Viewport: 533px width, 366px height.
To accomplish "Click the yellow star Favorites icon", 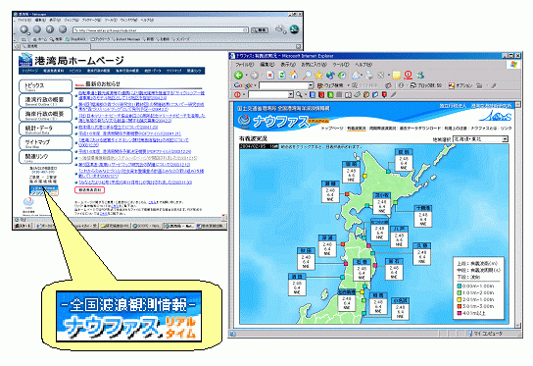I will 318,76.
